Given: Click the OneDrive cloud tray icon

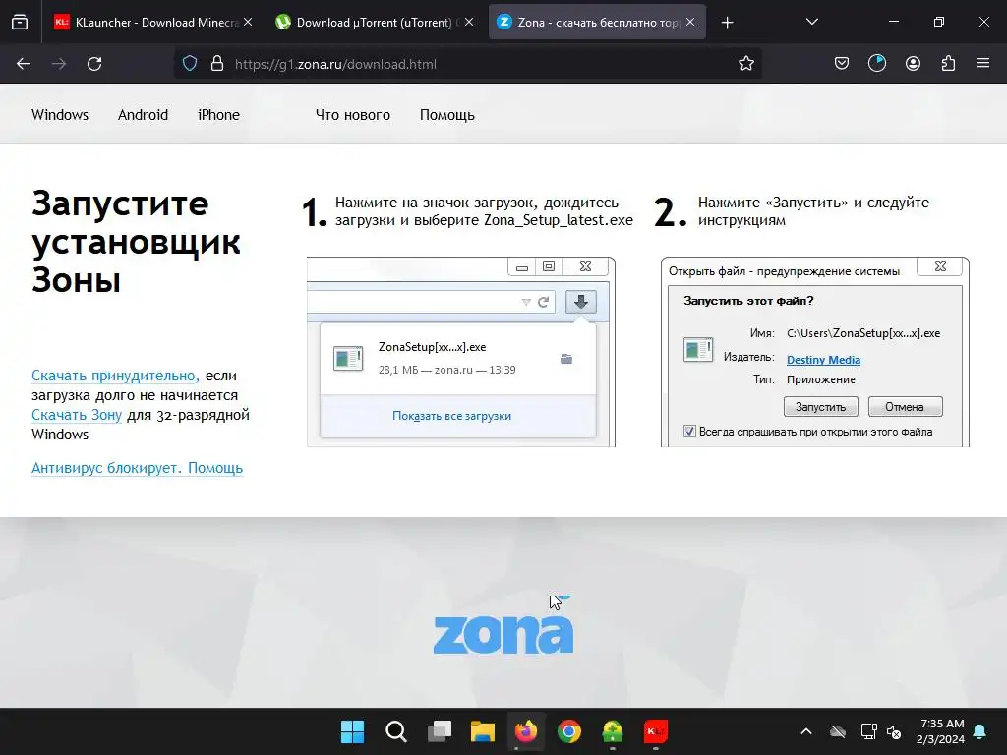Looking at the screenshot, I should point(838,731).
